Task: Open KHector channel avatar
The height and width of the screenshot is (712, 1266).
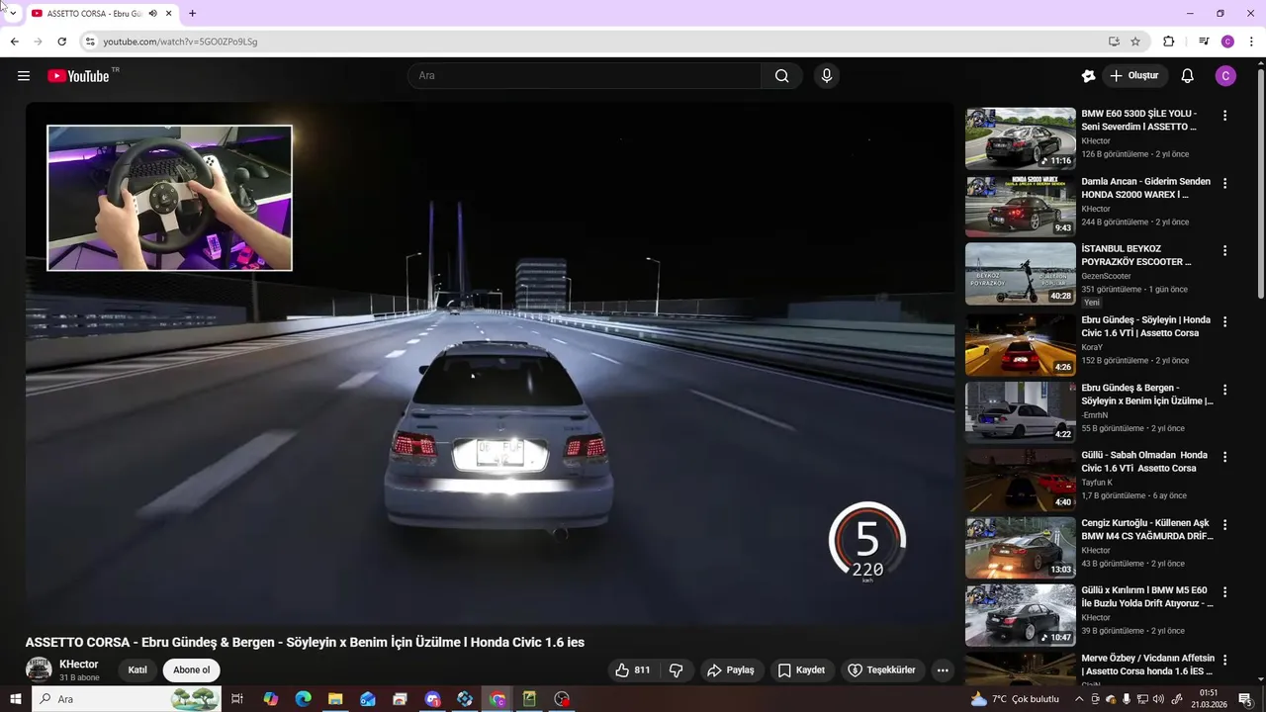Action: coord(39,670)
